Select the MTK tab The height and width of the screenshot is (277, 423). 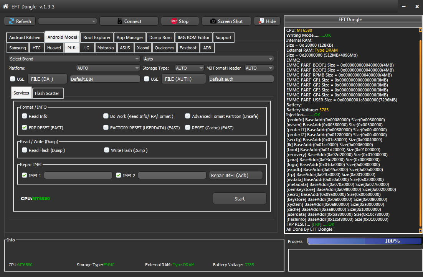[71, 47]
